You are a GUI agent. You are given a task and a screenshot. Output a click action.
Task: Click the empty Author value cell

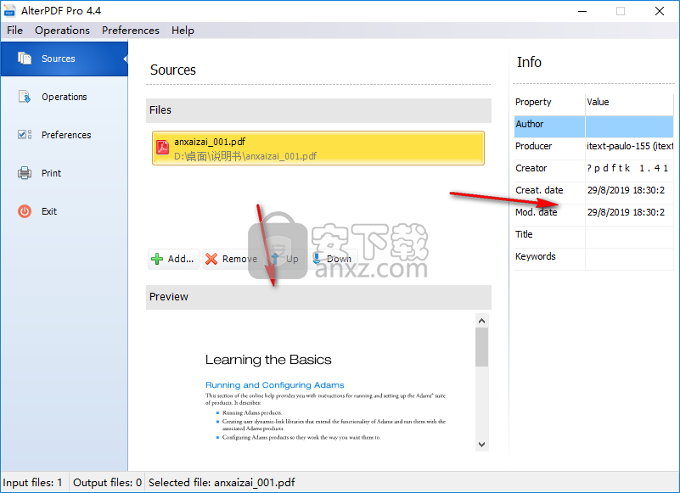[x=629, y=127]
